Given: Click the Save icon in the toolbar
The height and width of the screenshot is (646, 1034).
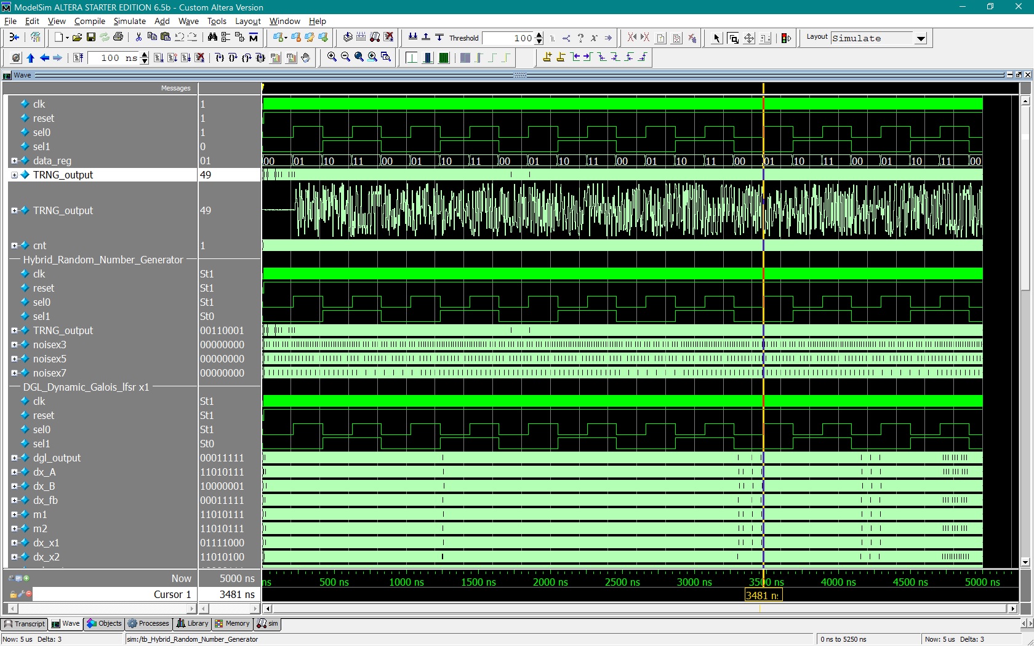Looking at the screenshot, I should pos(90,38).
